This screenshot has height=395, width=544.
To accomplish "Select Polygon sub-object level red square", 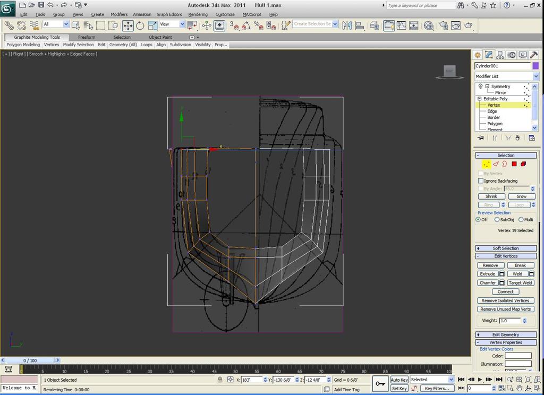I will click(x=514, y=164).
